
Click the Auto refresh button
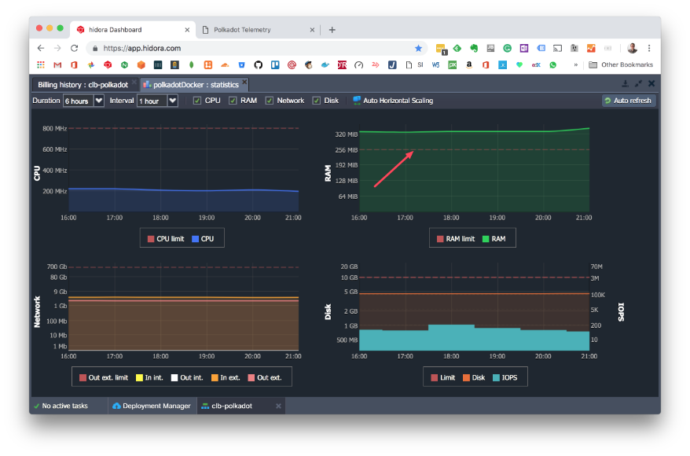tap(628, 101)
